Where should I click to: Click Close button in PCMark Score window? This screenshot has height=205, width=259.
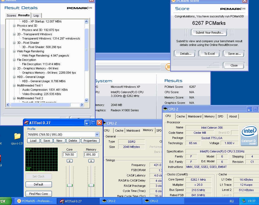tap(234, 65)
